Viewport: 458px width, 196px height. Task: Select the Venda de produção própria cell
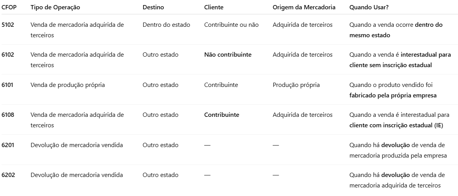click(67, 85)
